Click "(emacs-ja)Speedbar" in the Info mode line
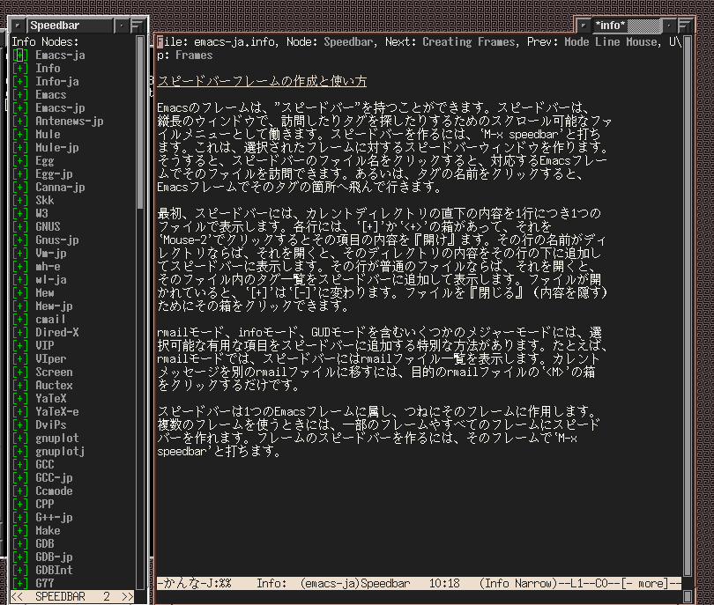Screen dimensions: 714x605 pos(355,583)
